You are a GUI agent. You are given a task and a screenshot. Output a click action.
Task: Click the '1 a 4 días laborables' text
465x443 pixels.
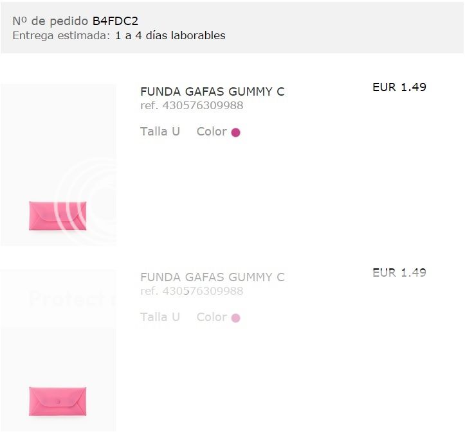click(x=170, y=36)
